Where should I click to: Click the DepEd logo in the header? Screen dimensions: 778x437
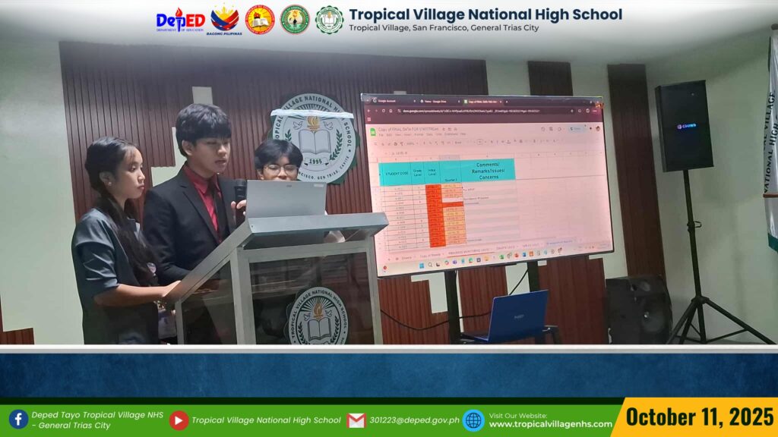179,20
